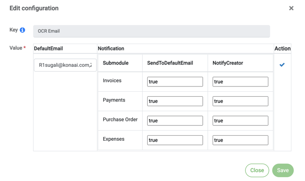Edit Expenses SendToDefaultEmail value

point(175,140)
